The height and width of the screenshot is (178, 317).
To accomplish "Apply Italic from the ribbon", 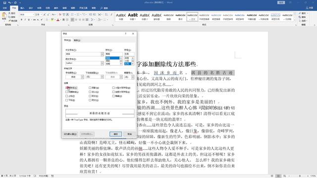I will click(x=25, y=20).
